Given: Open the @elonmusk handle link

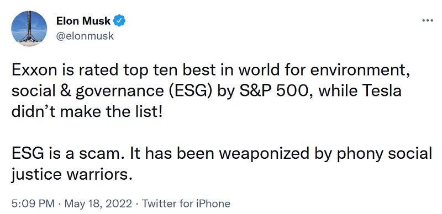Looking at the screenshot, I should [x=85, y=36].
